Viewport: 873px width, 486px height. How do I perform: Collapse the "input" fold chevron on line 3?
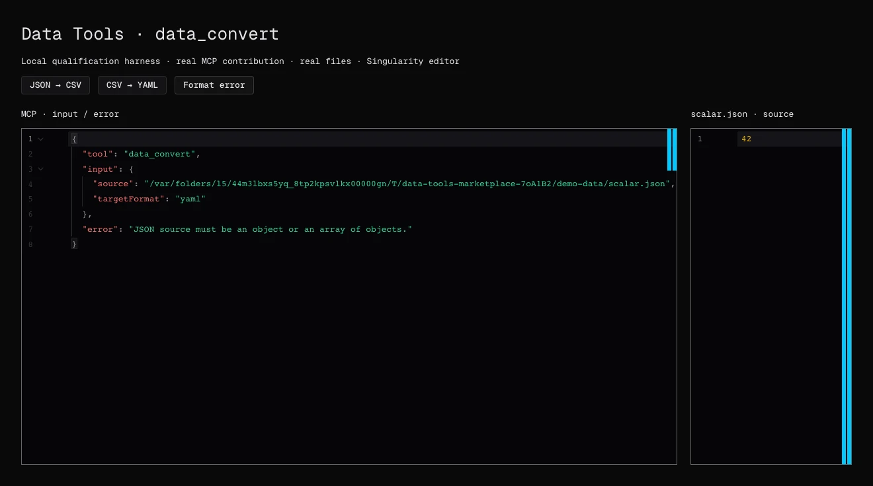41,169
